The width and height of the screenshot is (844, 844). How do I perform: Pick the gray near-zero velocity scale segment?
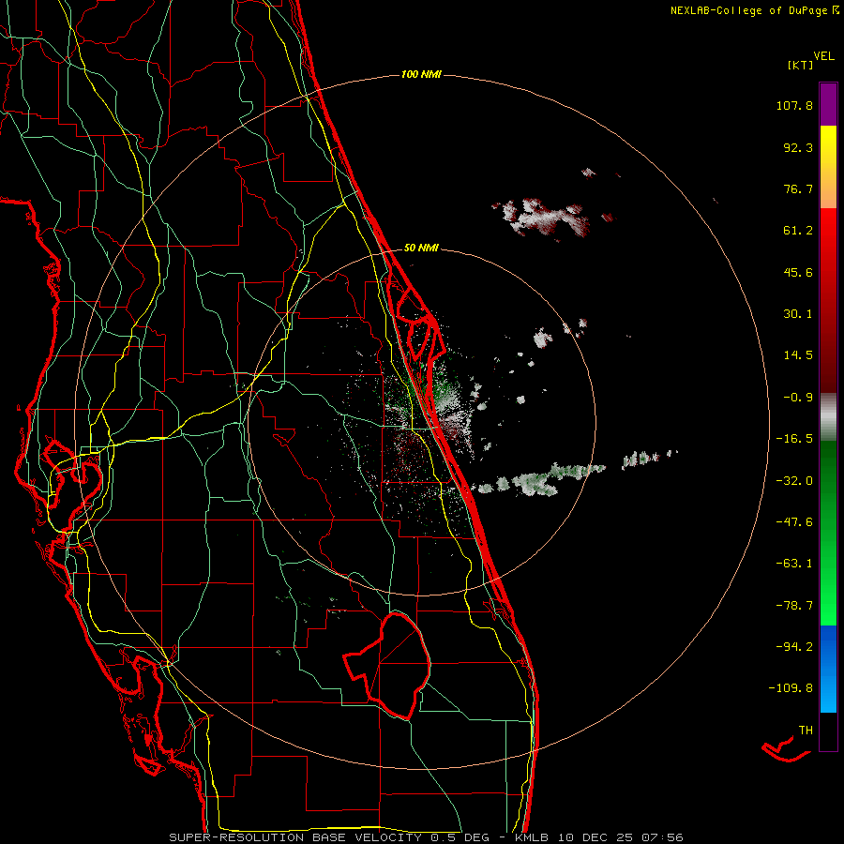click(x=828, y=417)
